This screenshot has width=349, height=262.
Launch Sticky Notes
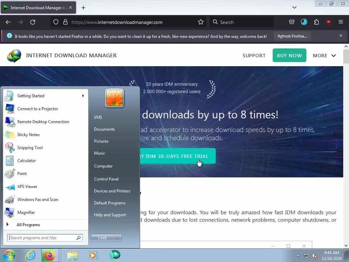coord(46,134)
